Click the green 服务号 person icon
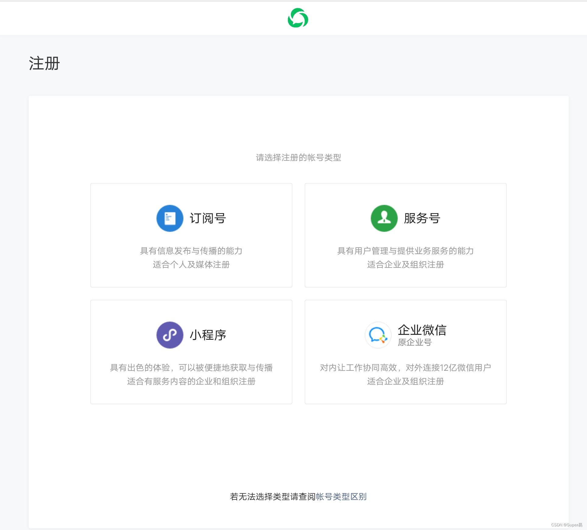Viewport: 587px width, 530px height. coord(384,218)
